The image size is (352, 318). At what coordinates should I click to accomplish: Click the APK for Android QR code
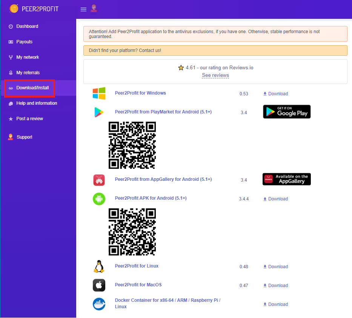click(132, 232)
